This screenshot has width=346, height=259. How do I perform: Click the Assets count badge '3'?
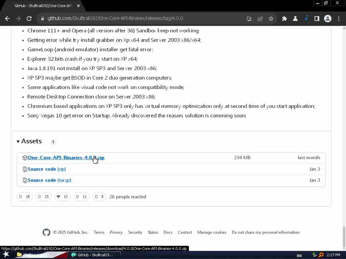[53, 142]
